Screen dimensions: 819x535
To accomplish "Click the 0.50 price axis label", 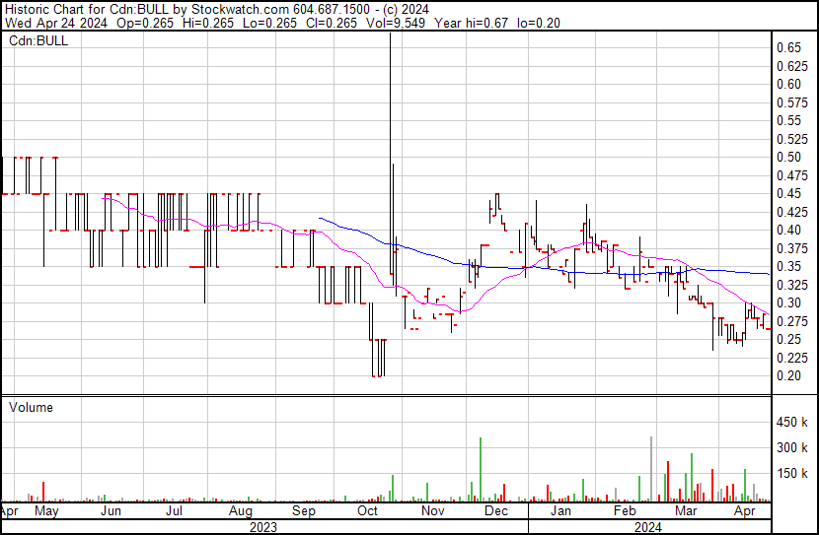I will (788, 157).
